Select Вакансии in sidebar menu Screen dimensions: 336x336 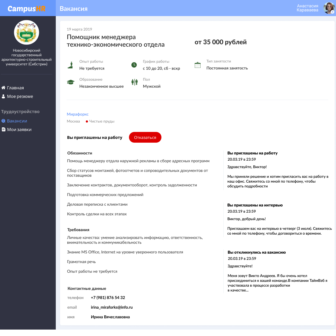[17, 121]
